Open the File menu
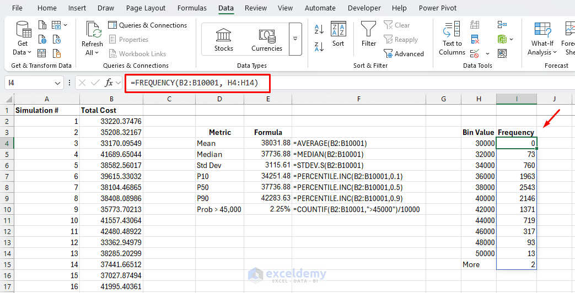 click(17, 8)
